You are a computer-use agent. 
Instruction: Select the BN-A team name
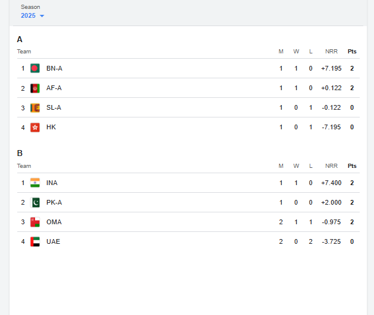pos(54,68)
